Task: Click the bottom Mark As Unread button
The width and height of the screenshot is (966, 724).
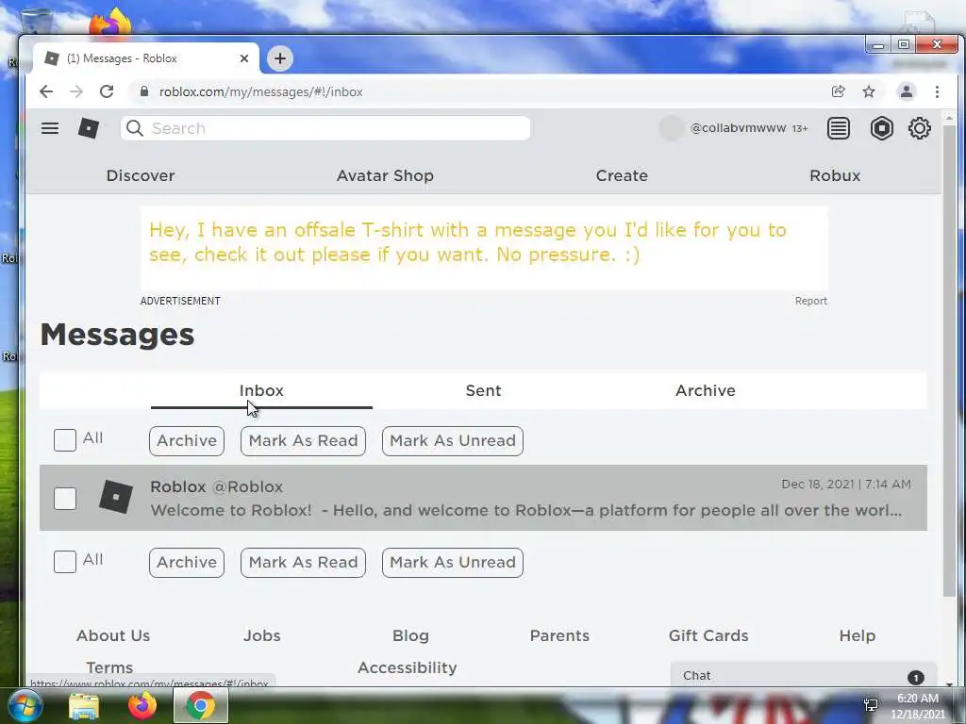Action: tap(453, 562)
